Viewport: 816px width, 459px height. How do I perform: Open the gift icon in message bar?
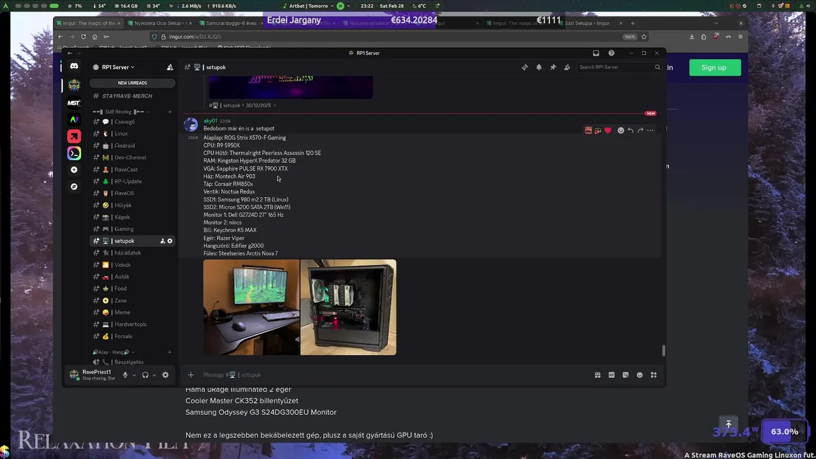597,375
